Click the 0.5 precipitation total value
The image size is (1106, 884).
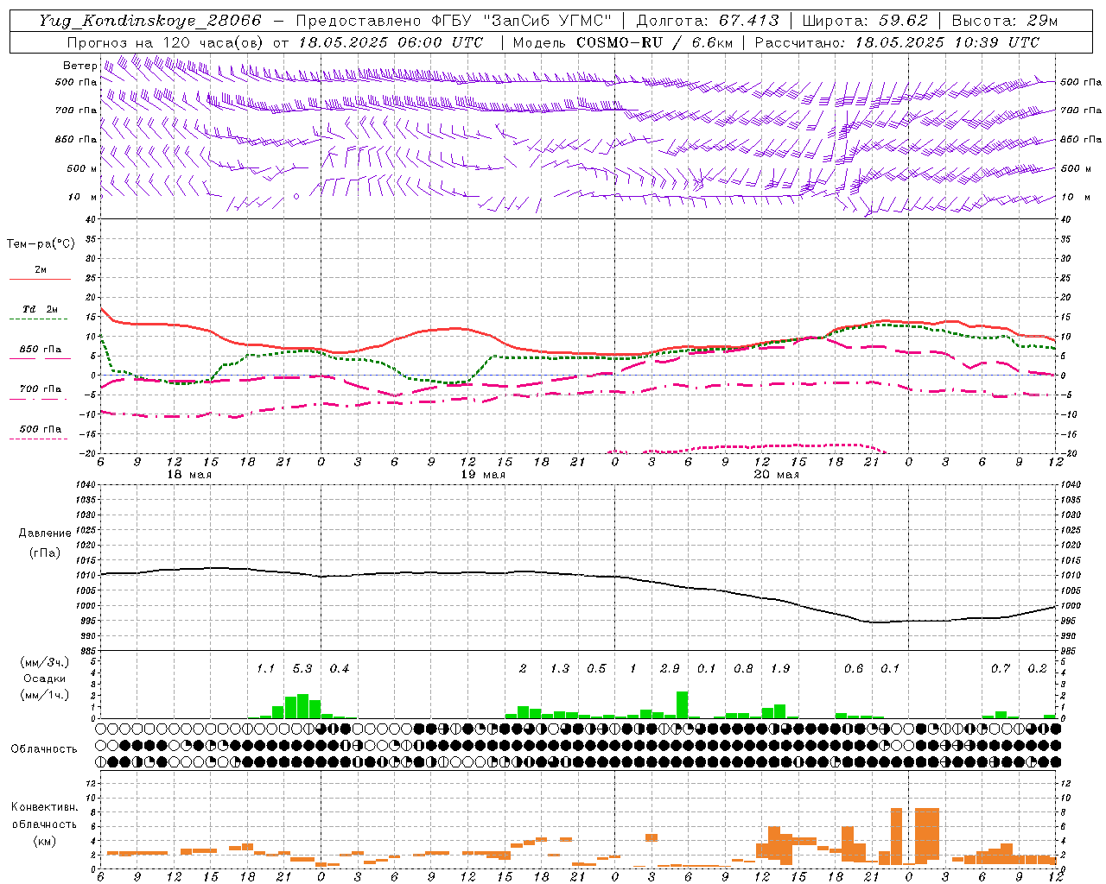pyautogui.click(x=596, y=668)
